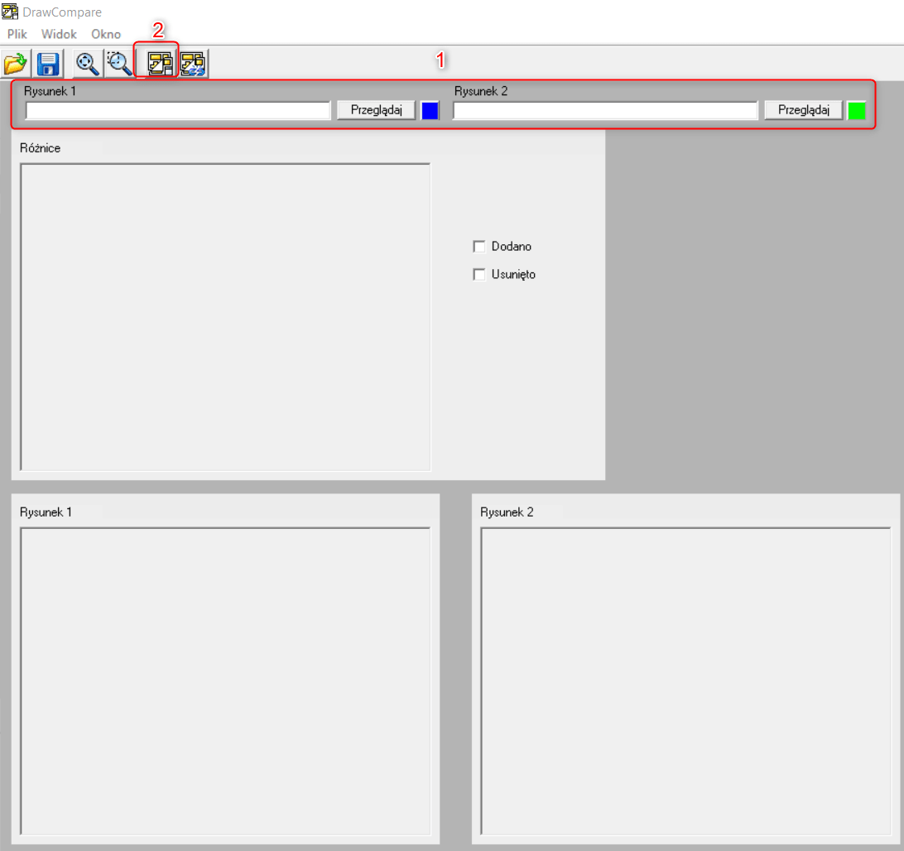Open a file with the folder icon

point(17,64)
